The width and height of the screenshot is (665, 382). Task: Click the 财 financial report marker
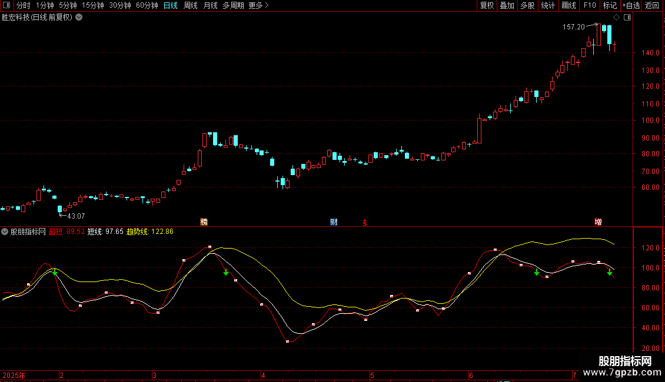coord(334,222)
